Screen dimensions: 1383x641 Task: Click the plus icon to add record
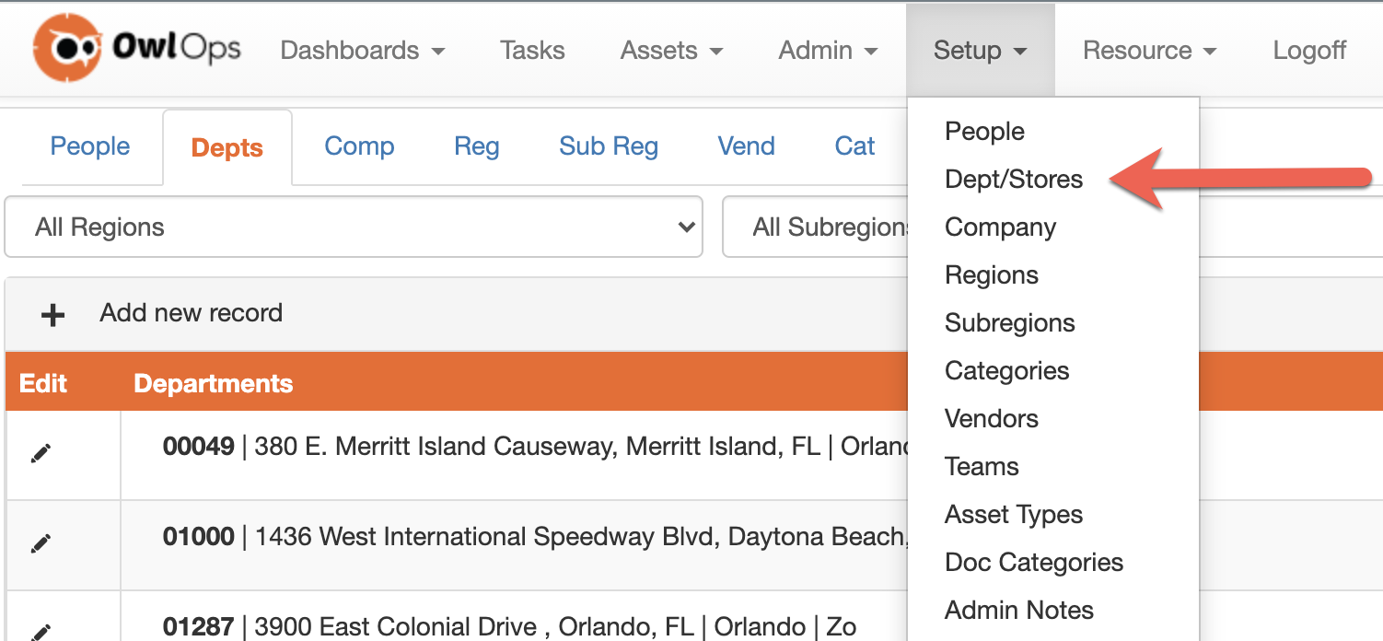pyautogui.click(x=52, y=315)
